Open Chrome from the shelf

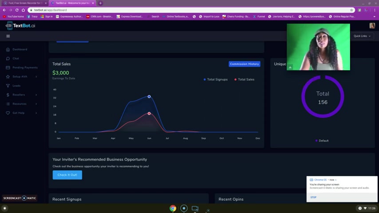[173, 208]
